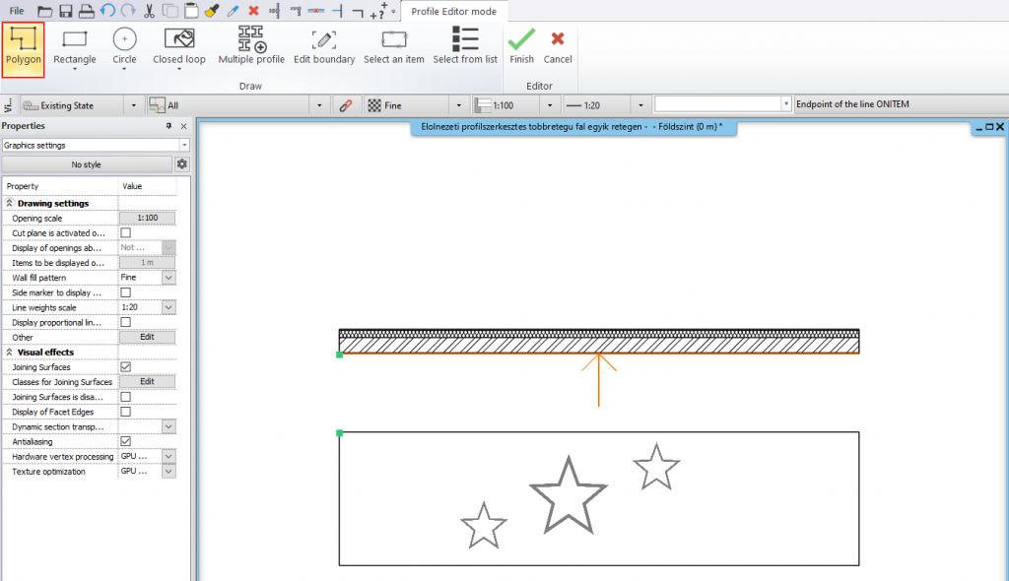Open the File menu
This screenshot has height=581, width=1009.
[17, 11]
